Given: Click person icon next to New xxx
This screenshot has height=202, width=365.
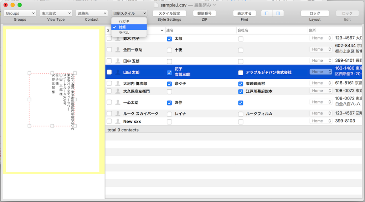Looking at the screenshot, I should [x=117, y=121].
